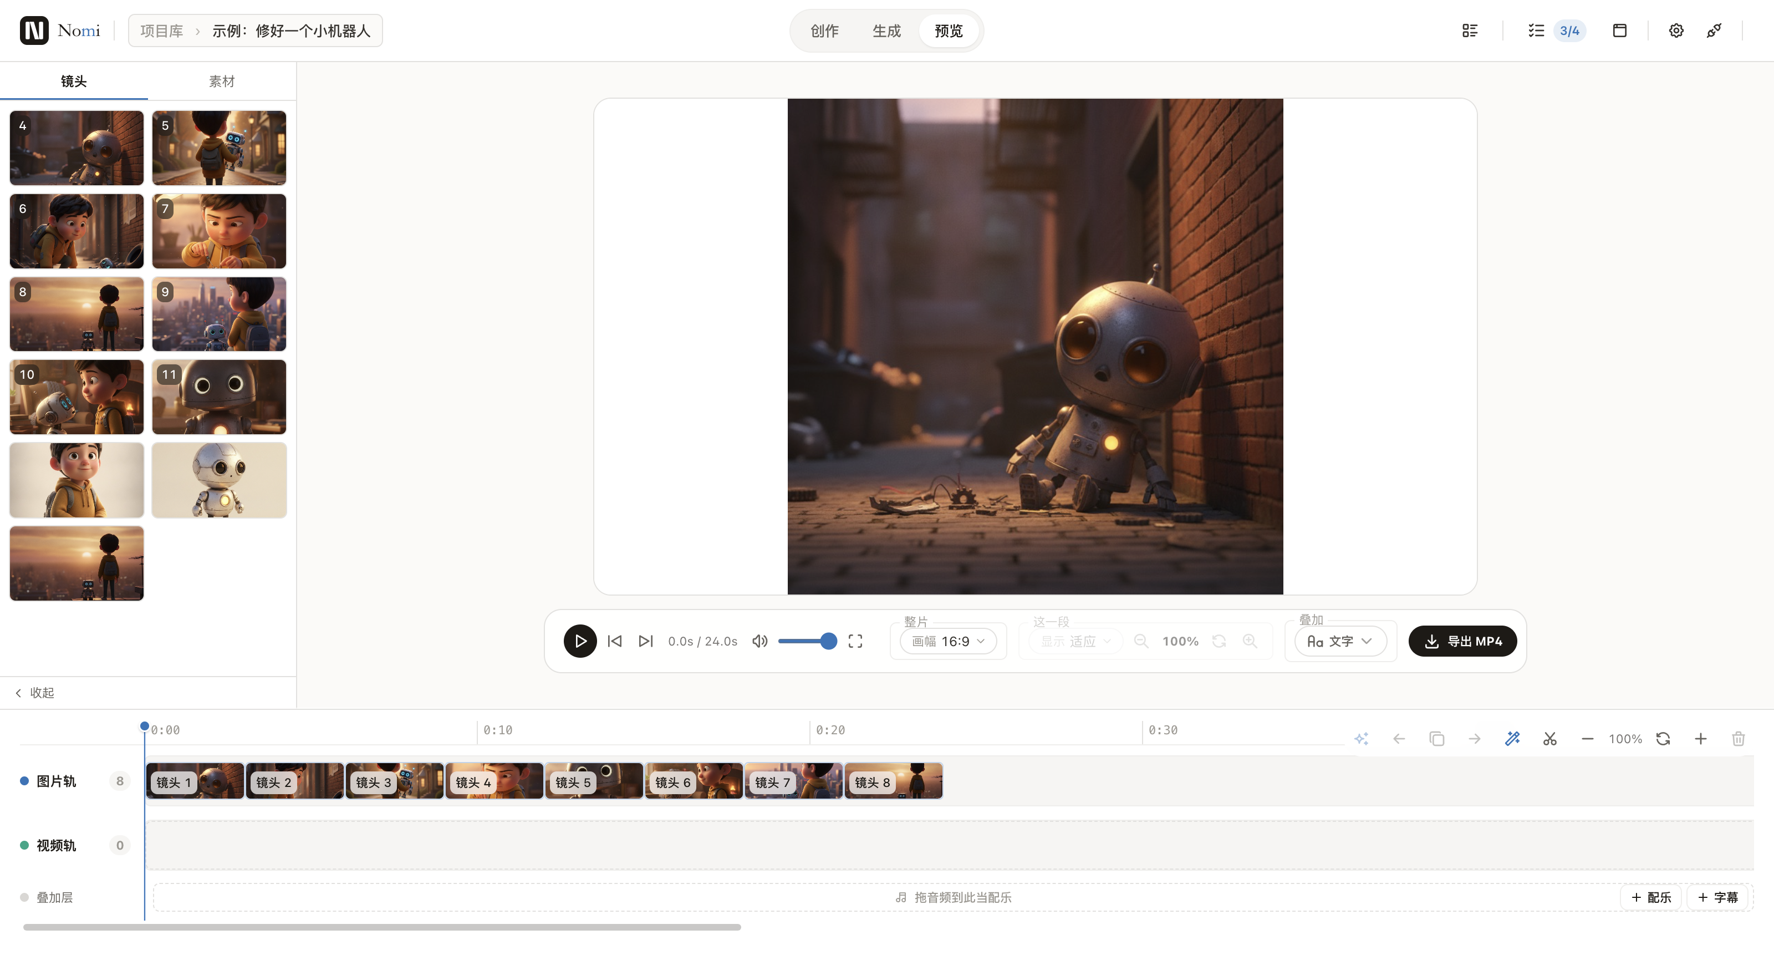The height and width of the screenshot is (955, 1774).
Task: Skip to previous shot
Action: tap(615, 641)
